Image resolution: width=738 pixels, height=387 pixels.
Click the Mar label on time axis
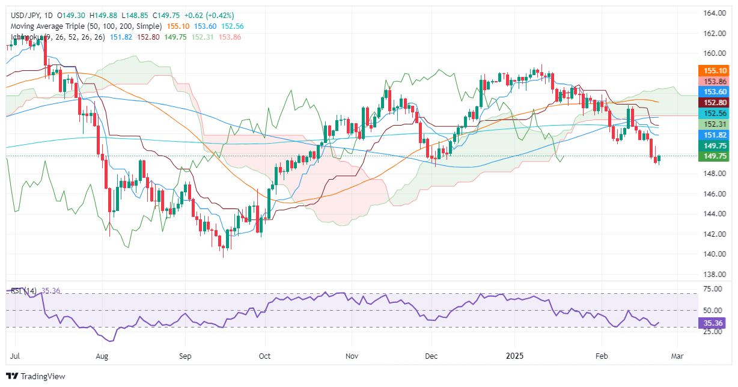(677, 356)
